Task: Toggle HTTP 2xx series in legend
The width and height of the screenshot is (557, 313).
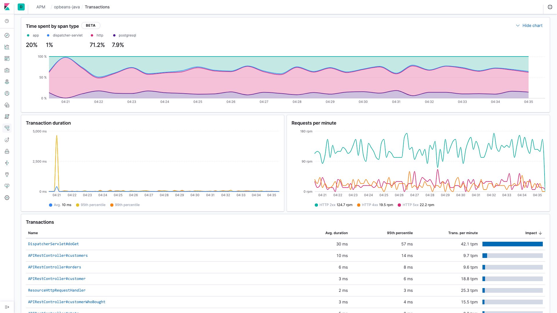Action: pyautogui.click(x=334, y=205)
